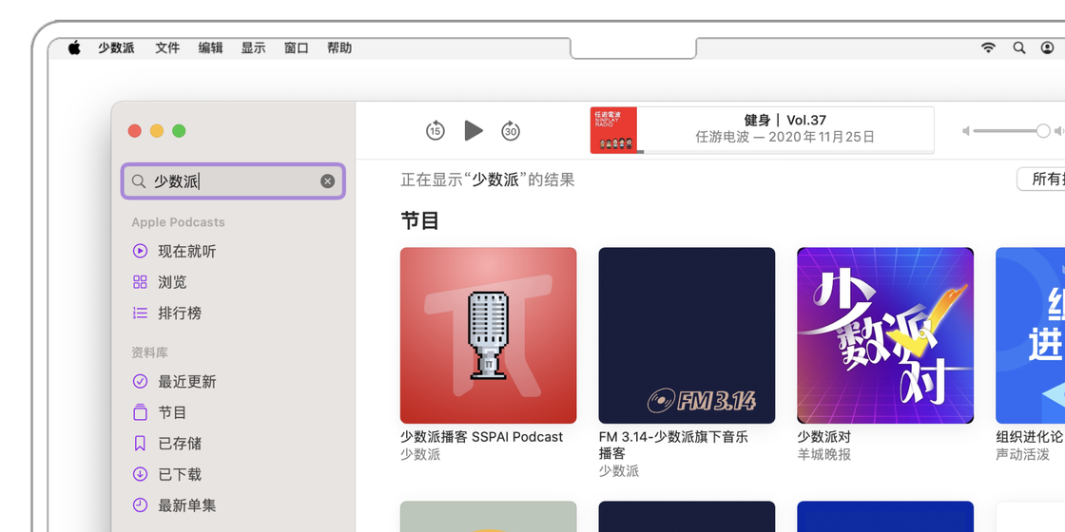Image resolution: width=1065 pixels, height=532 pixels.
Task: Skip back 15 seconds
Action: point(435,131)
